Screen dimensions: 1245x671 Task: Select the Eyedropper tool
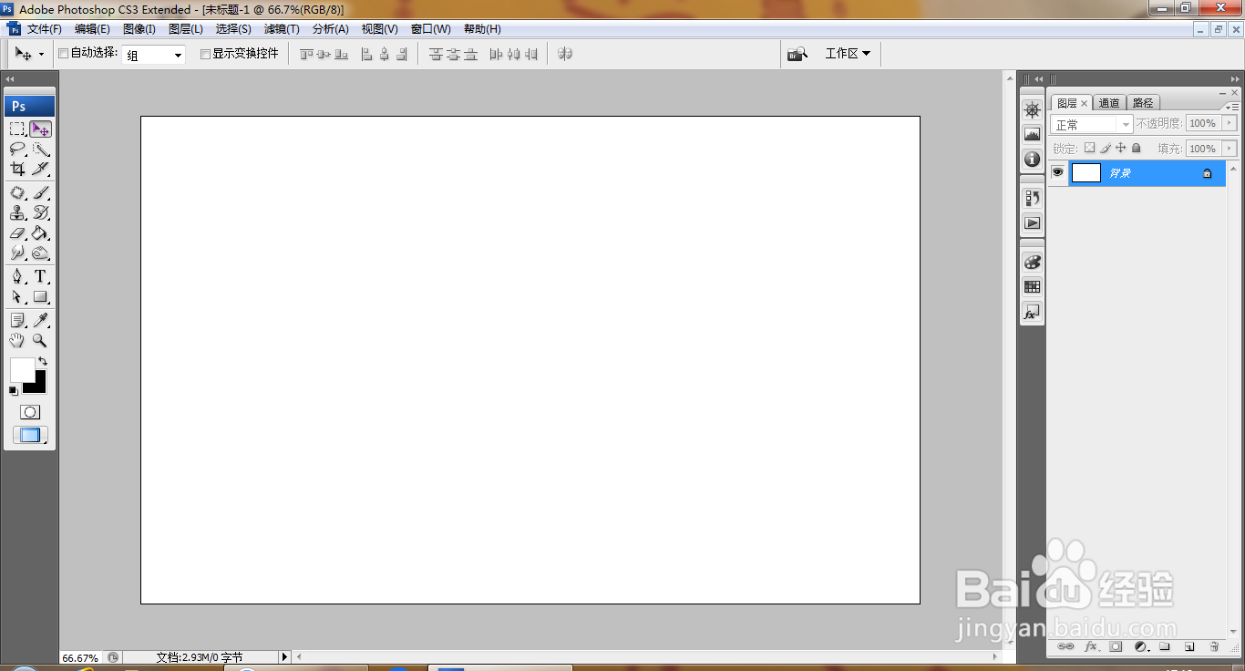click(40, 320)
